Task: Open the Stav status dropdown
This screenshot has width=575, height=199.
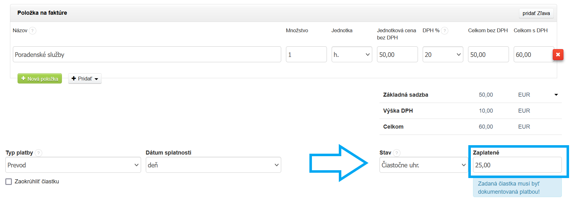Action: 424,165
